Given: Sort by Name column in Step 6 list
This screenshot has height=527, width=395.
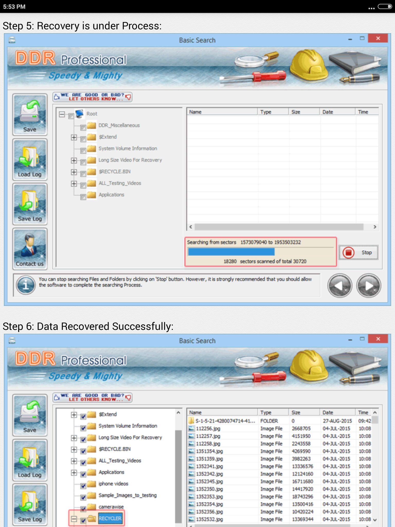Looking at the screenshot, I should pyautogui.click(x=222, y=412).
